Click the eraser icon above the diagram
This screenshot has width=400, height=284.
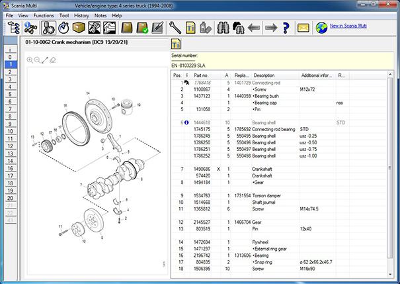[52, 59]
